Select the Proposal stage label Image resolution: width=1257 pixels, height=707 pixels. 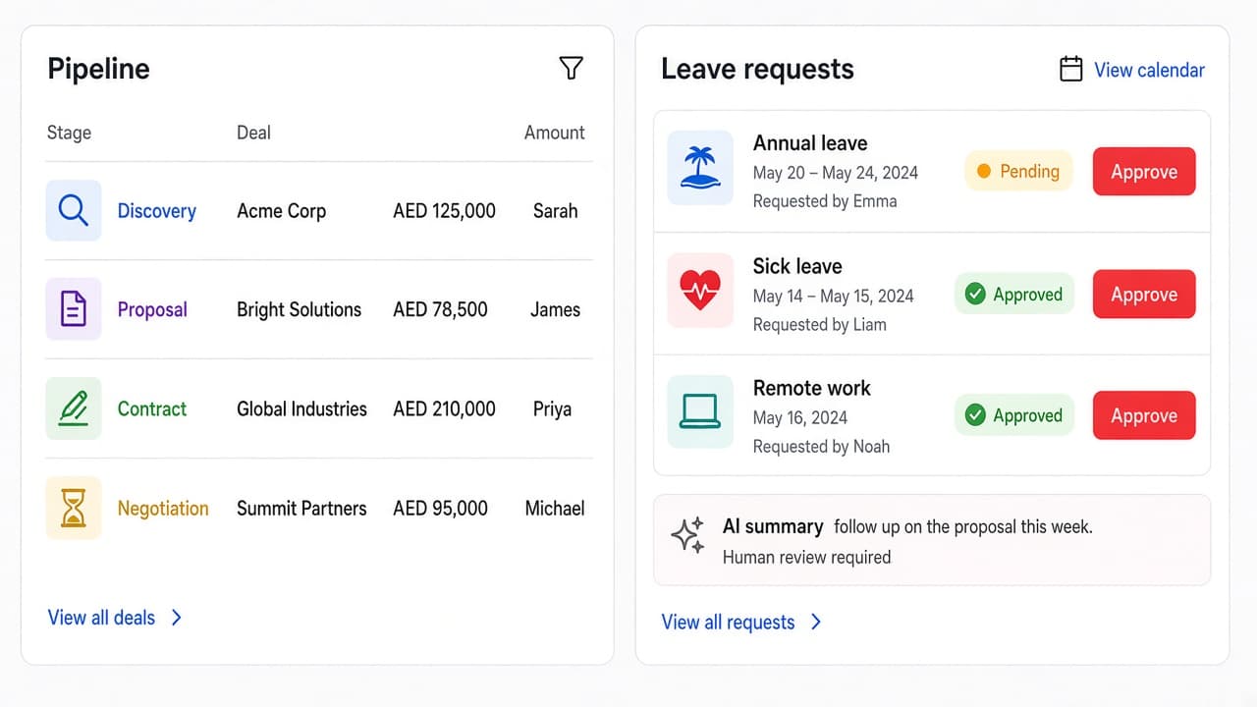[152, 310]
